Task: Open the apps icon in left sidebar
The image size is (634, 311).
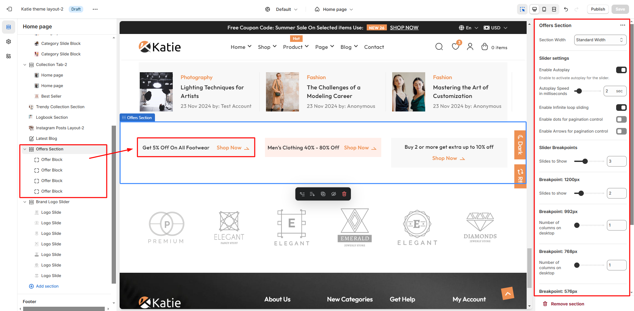Action: (x=9, y=56)
